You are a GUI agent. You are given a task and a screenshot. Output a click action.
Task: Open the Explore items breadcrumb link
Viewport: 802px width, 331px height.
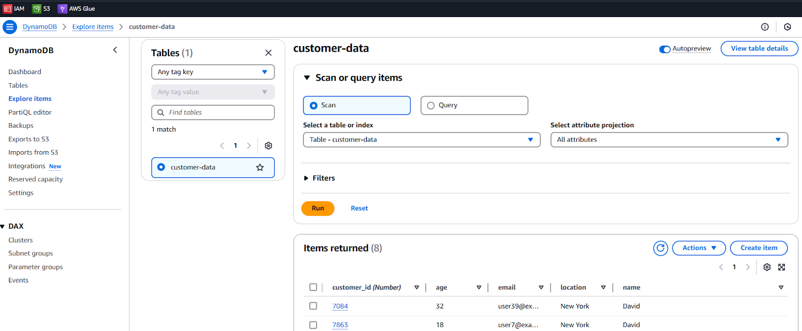coord(93,27)
